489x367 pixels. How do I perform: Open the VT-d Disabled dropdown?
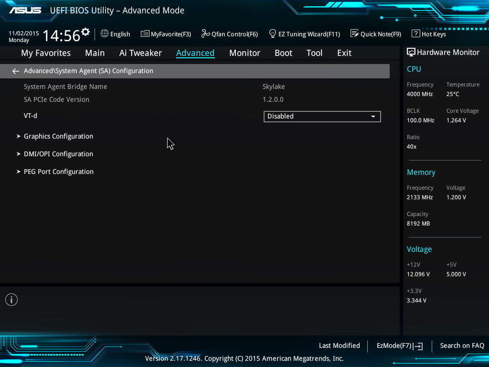point(322,116)
